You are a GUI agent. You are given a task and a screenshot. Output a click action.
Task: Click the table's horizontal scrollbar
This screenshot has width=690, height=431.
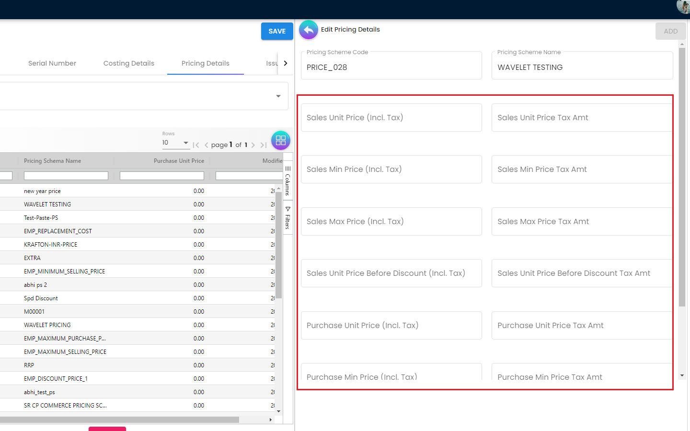120,420
